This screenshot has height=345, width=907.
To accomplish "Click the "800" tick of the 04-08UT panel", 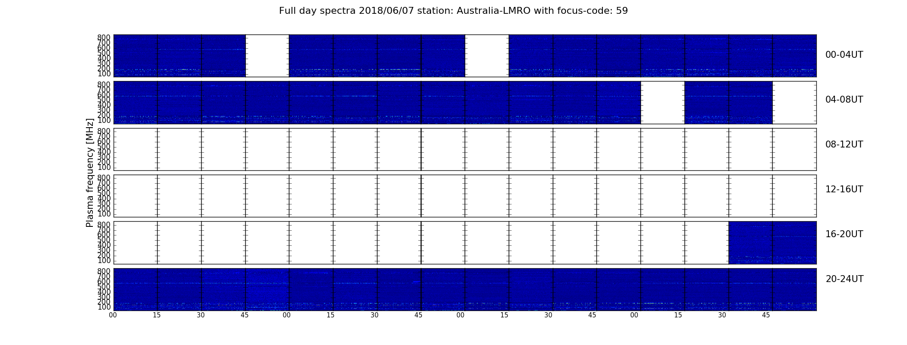I will [x=104, y=84].
